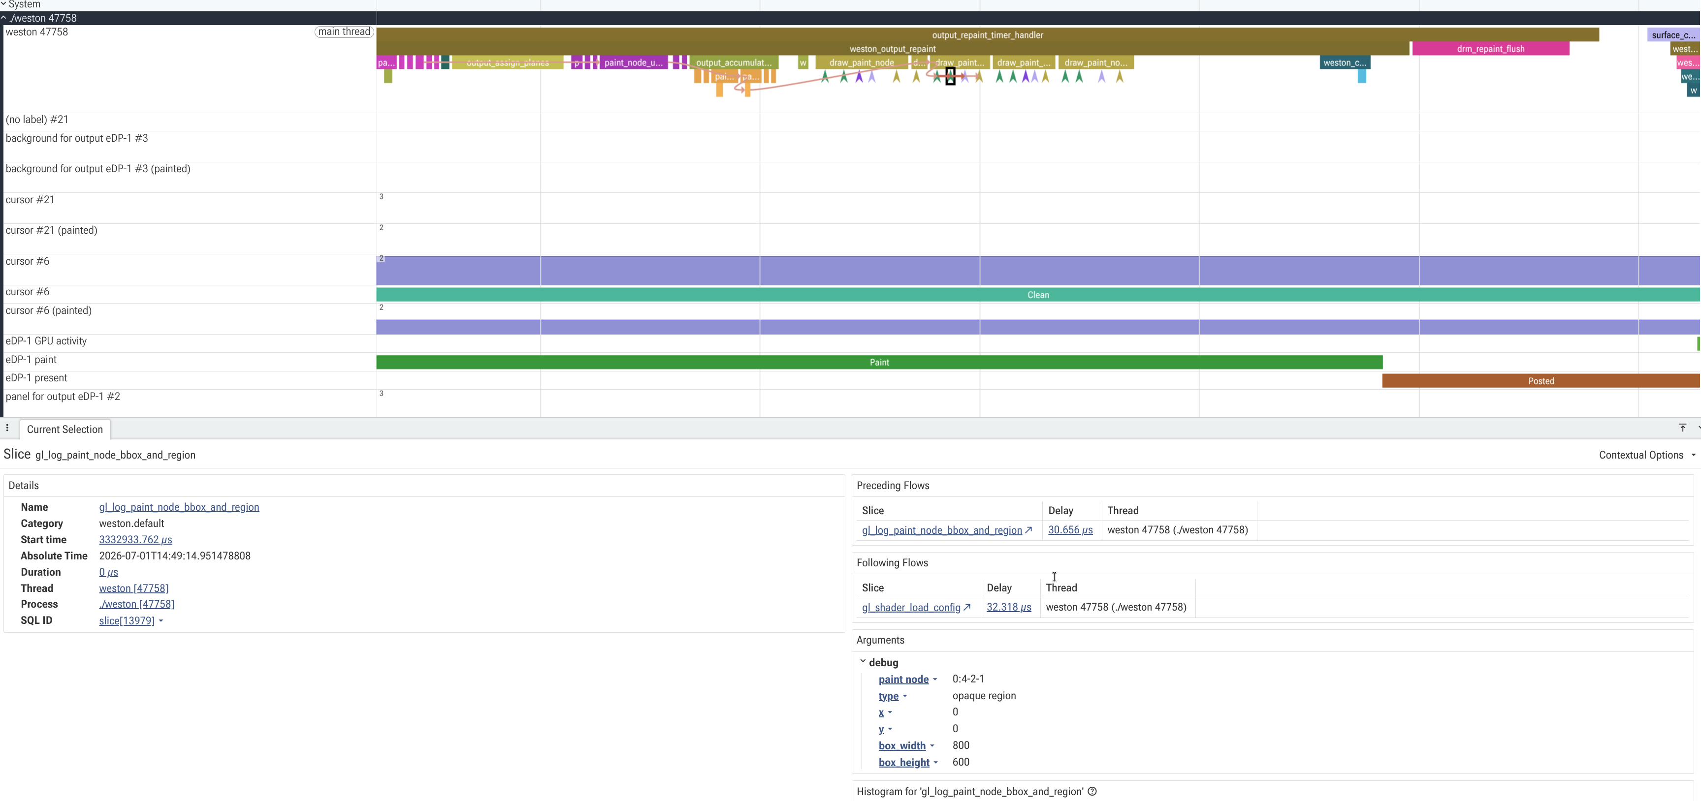Click the box_width value 800

pos(961,745)
